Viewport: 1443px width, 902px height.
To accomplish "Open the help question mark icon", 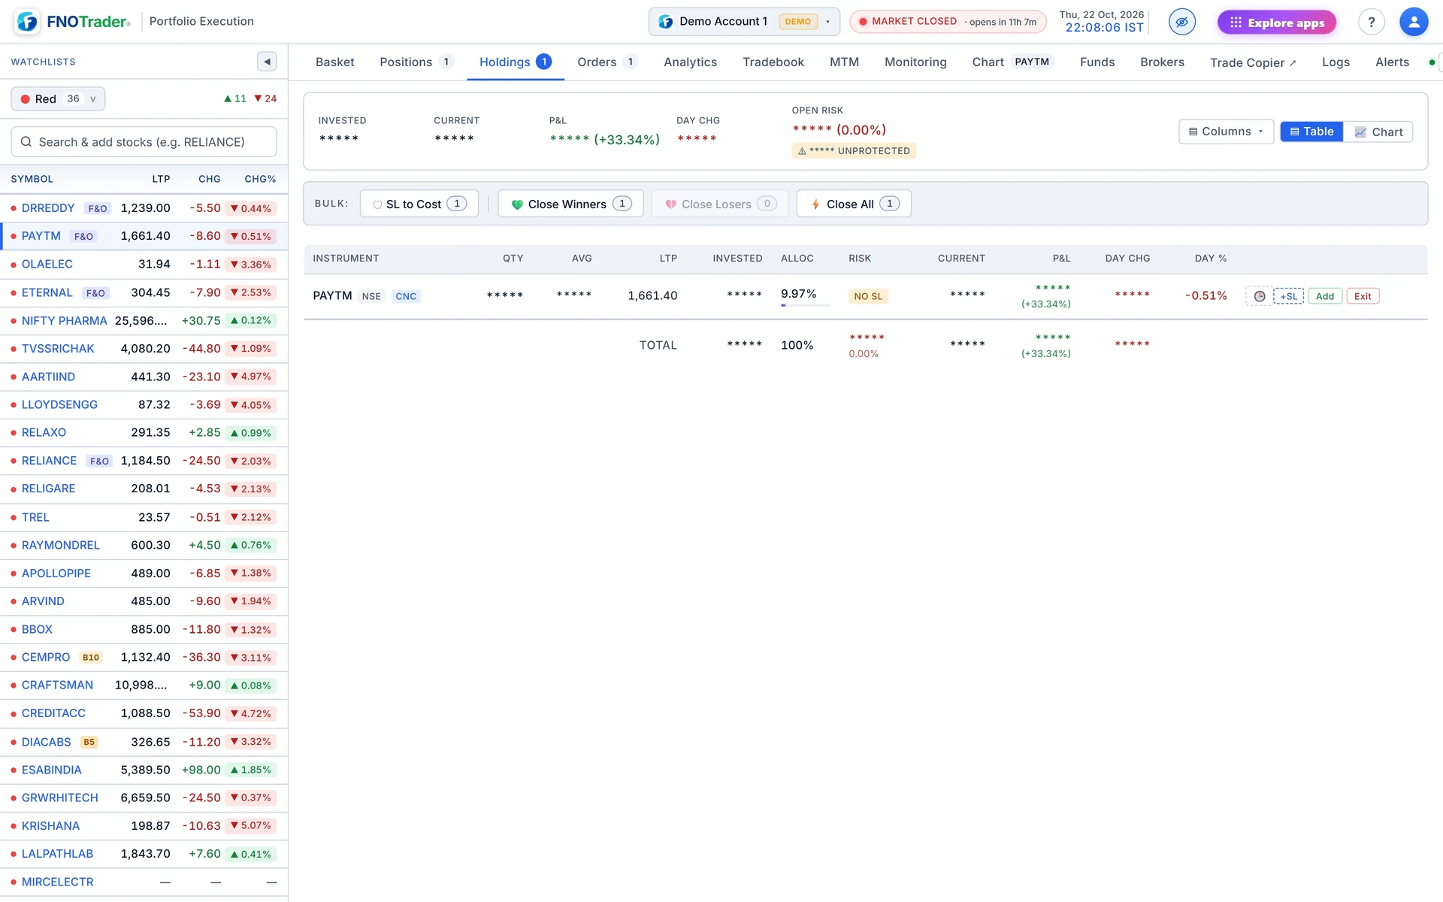I will (x=1371, y=22).
